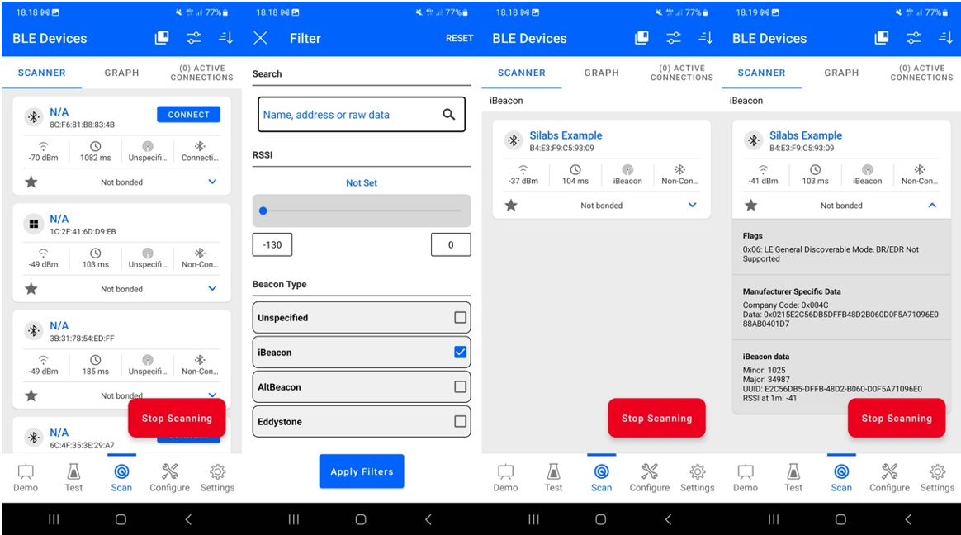The width and height of the screenshot is (961, 535).
Task: Uncheck the iBeacon beacon type checkbox
Action: [460, 353]
